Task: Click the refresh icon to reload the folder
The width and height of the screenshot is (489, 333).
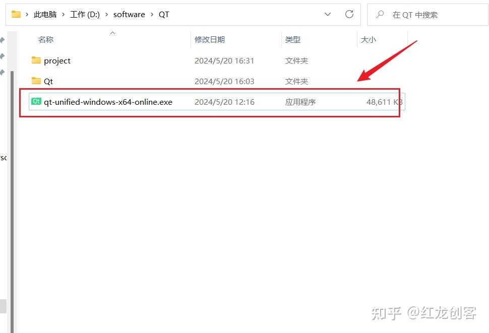Action: 349,15
